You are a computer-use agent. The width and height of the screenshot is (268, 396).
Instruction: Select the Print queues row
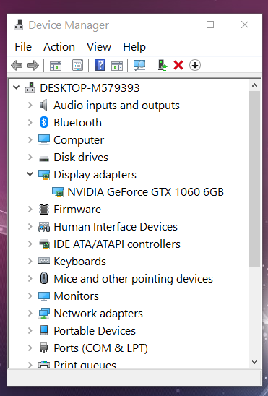[x=85, y=365]
